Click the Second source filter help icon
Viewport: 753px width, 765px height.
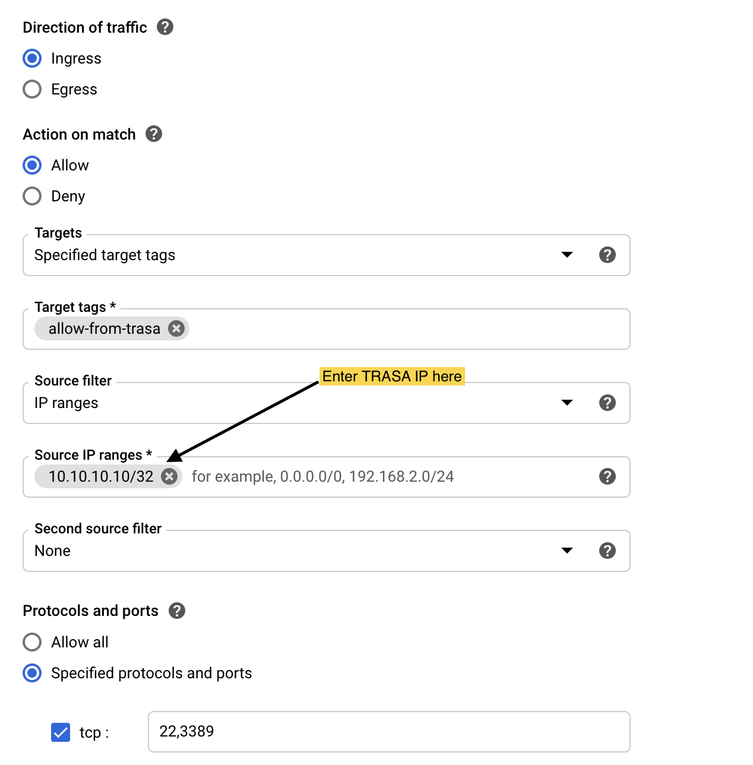(x=607, y=551)
